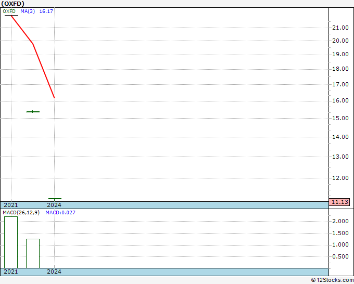Click the 19.00 price axis label

click(x=340, y=55)
